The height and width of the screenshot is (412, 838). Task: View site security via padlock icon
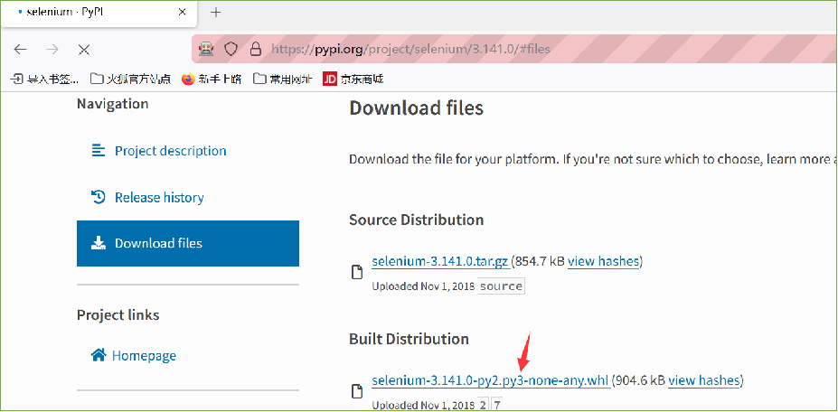click(256, 50)
